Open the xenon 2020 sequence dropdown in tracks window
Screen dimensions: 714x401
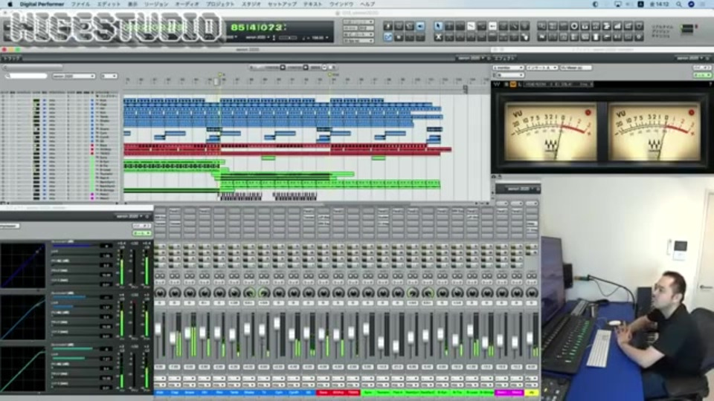[73, 76]
